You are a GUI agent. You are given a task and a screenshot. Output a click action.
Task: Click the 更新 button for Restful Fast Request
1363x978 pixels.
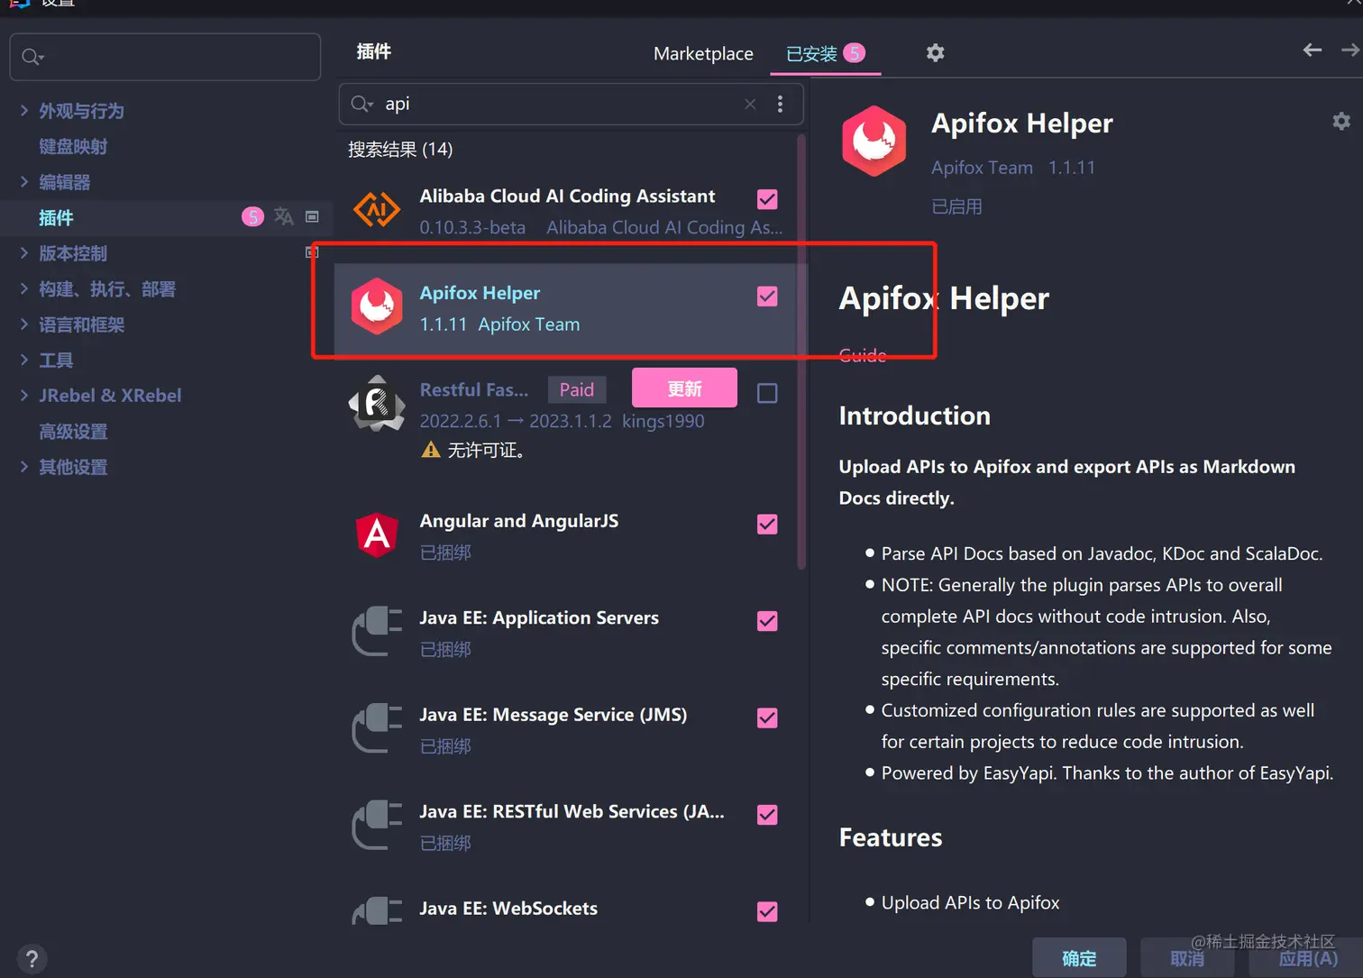(x=684, y=388)
